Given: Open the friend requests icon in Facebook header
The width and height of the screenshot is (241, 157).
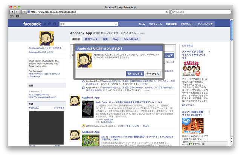Looking at the screenshot, I should click(x=44, y=24).
